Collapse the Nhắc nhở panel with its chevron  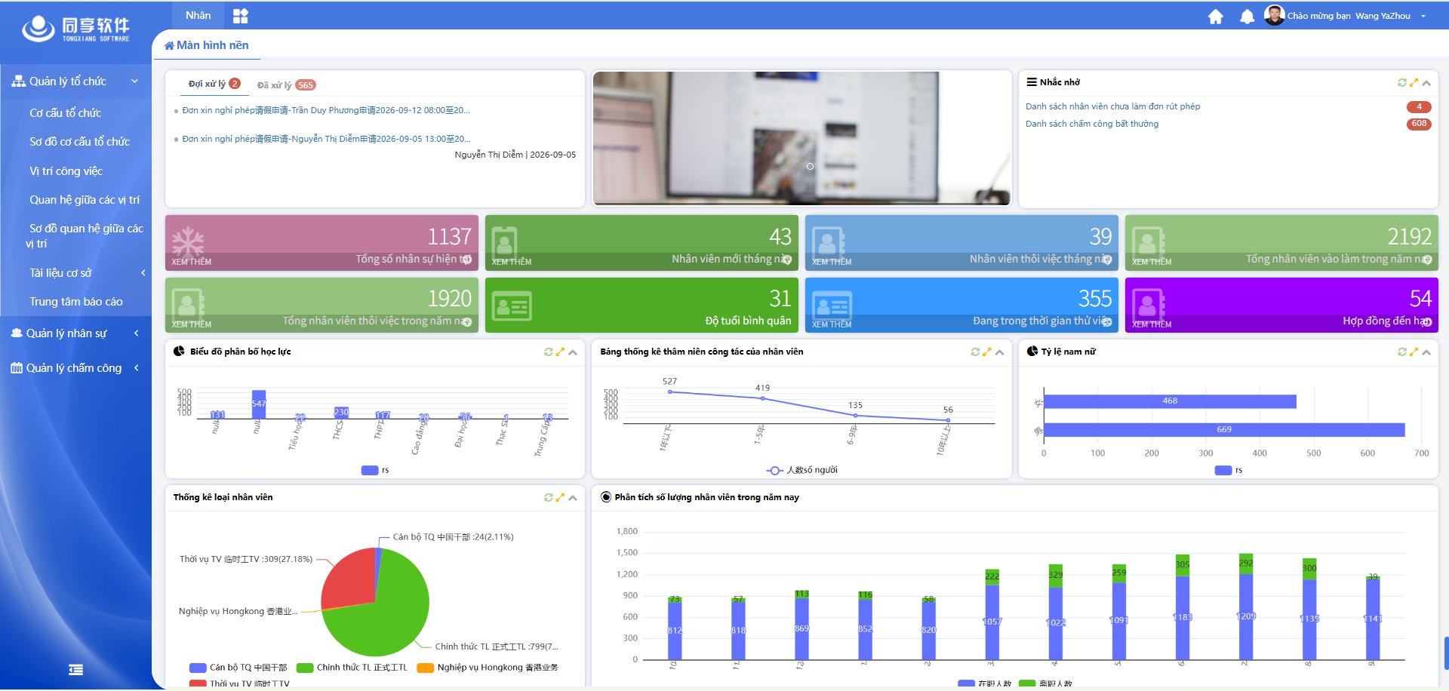click(1426, 83)
